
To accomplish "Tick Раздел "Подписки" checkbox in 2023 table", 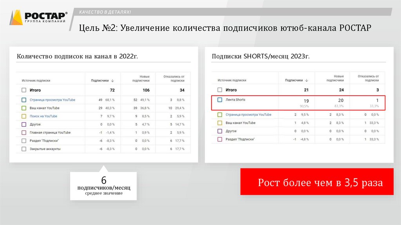I will pyautogui.click(x=220, y=139).
